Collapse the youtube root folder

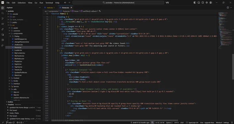(x=7, y=11)
